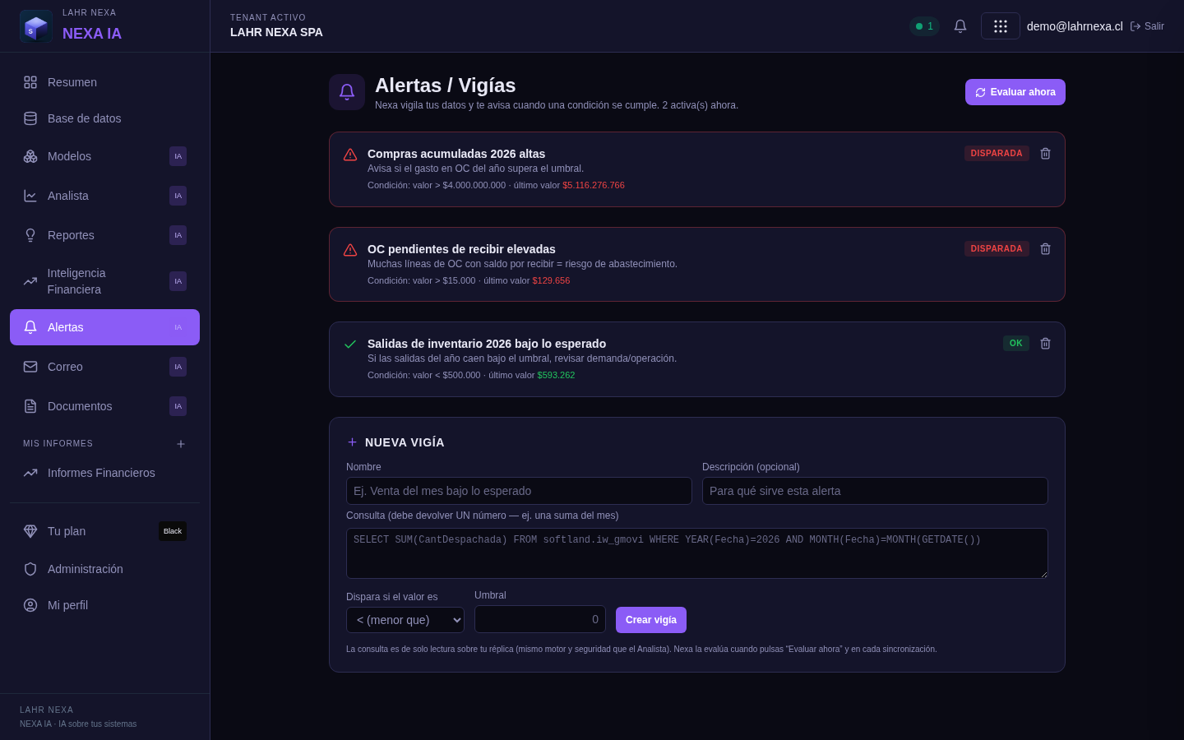Open the '< (menor que)' dropdown
Screen dimensions: 1184x740
(405, 620)
